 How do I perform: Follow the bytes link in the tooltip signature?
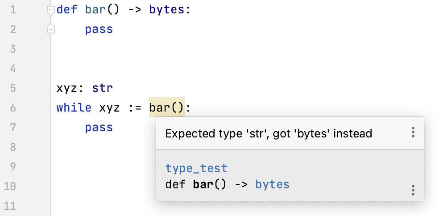point(272,184)
